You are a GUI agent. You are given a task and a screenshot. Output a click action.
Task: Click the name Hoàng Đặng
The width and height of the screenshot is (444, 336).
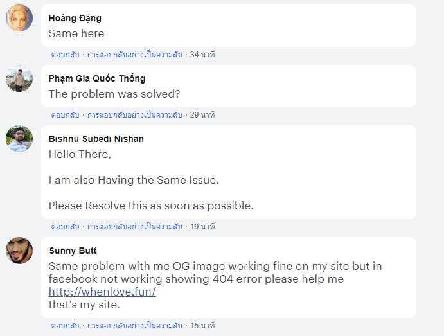pyautogui.click(x=75, y=18)
